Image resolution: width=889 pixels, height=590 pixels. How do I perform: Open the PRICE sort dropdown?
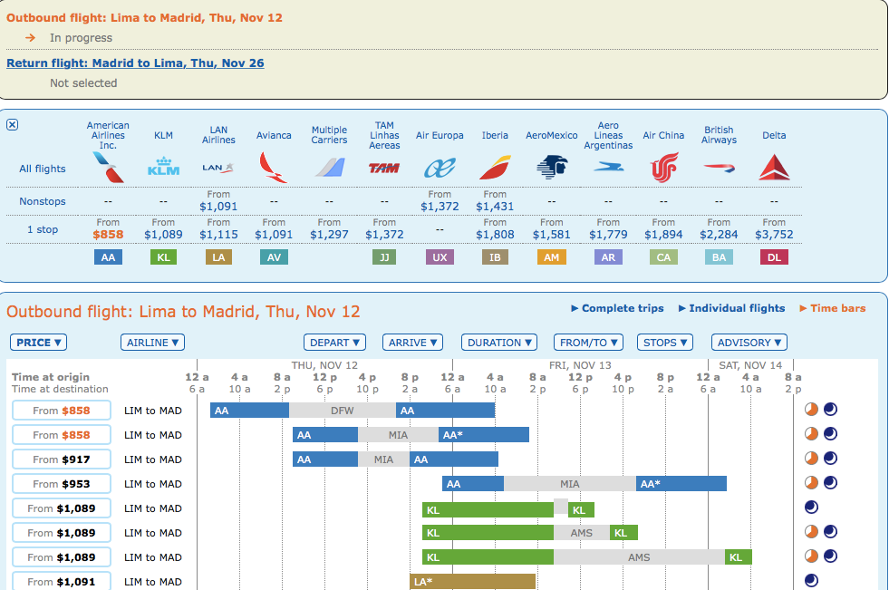click(x=39, y=343)
